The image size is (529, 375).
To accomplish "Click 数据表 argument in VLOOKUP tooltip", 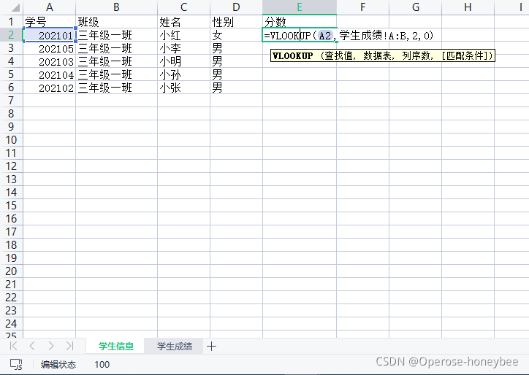I will click(x=377, y=55).
